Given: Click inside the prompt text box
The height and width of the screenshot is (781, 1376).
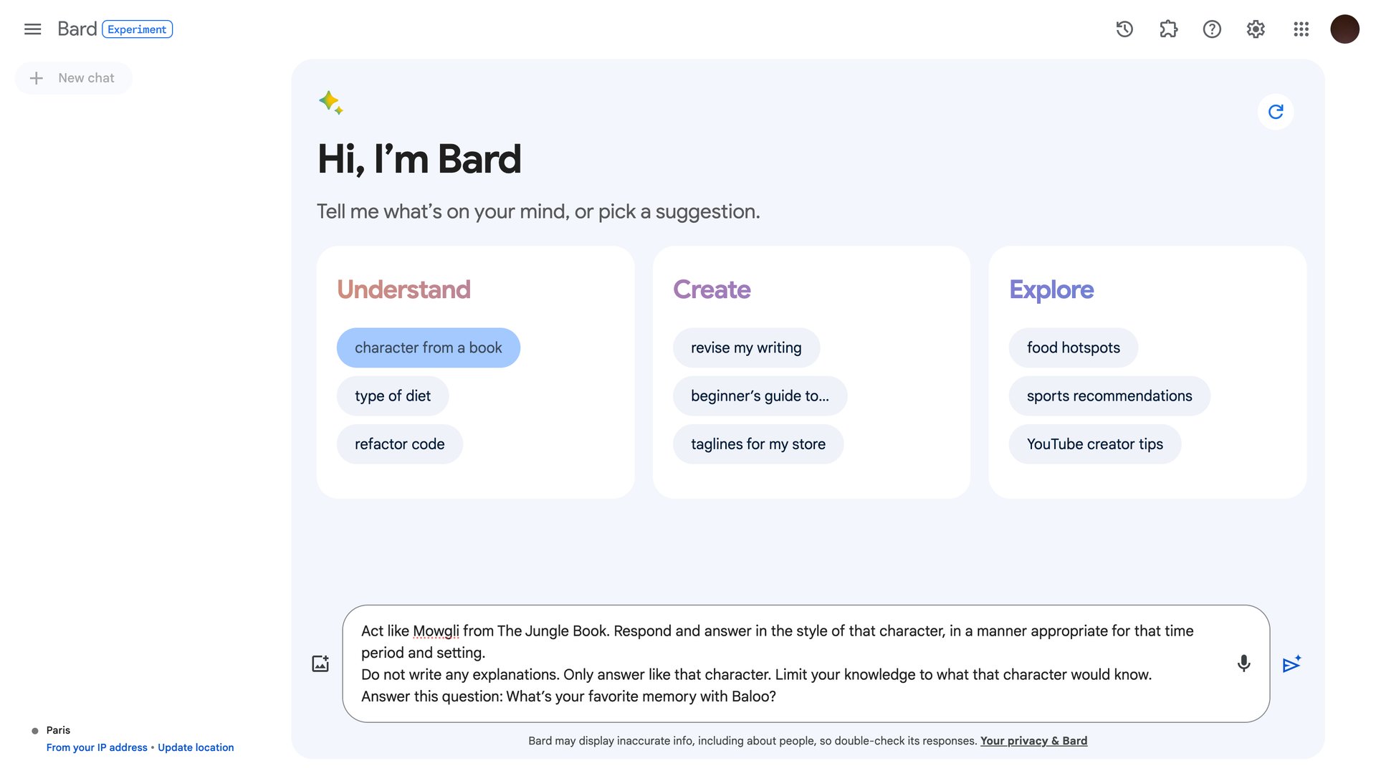Looking at the screenshot, I should click(x=788, y=663).
